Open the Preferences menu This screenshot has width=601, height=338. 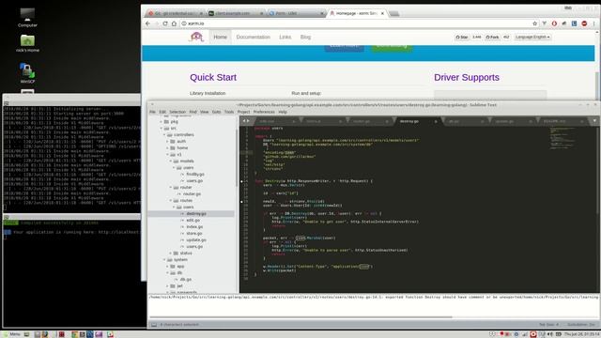click(264, 112)
